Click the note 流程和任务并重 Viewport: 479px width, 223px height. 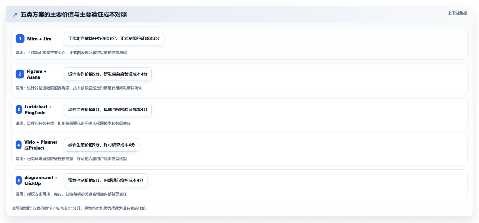pos(73,123)
